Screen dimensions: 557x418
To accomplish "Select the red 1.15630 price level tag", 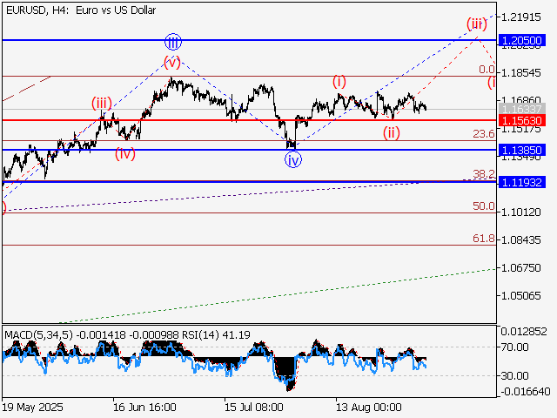I will click(x=522, y=119).
